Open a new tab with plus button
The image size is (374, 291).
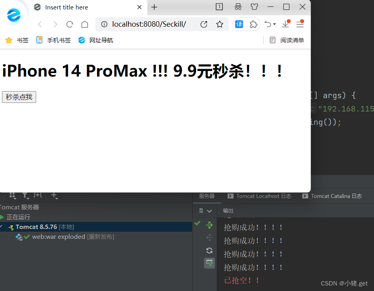click(154, 7)
